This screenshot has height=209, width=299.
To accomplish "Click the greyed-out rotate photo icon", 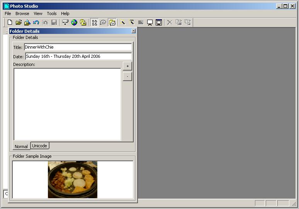I will 45,22.
